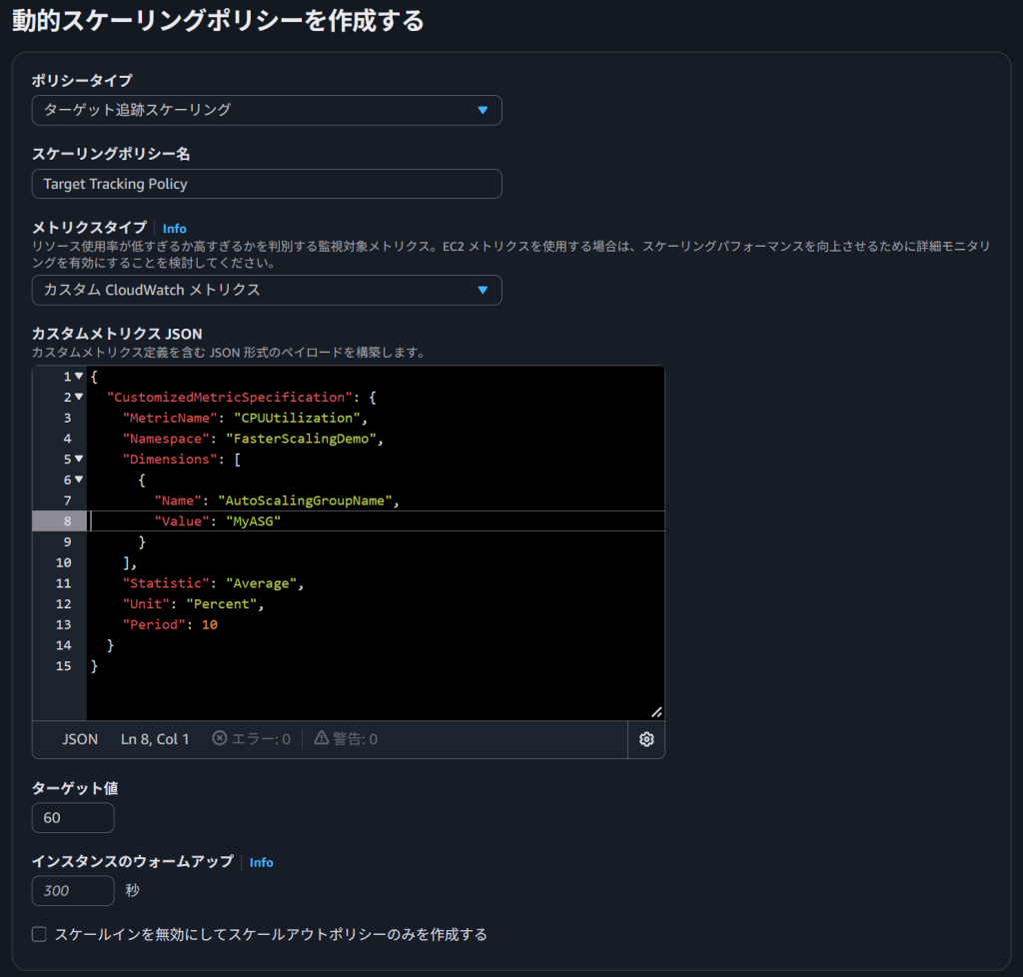Click the target value field showing 60
1023x977 pixels.
[x=73, y=818]
